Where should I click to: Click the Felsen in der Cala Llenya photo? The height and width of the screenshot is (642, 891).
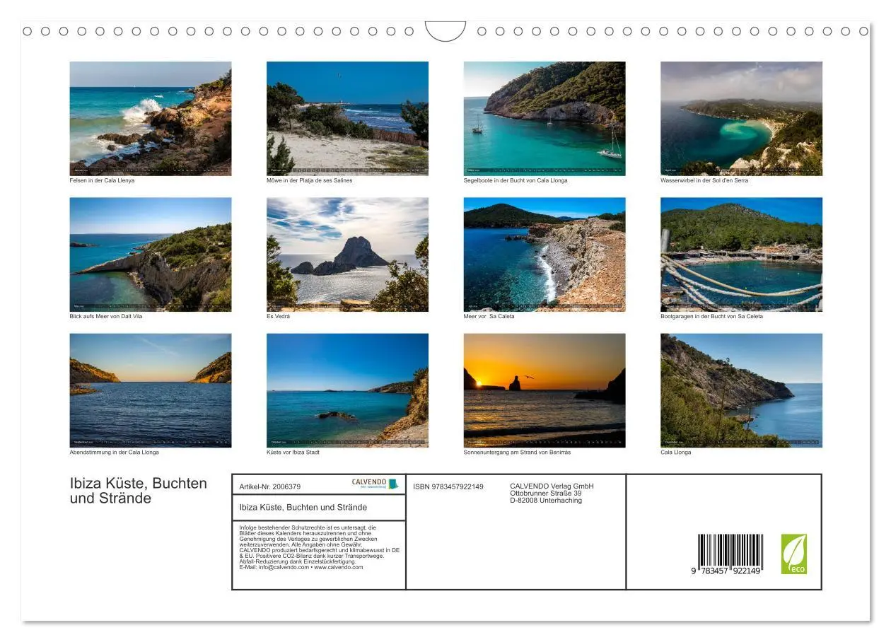[151, 118]
